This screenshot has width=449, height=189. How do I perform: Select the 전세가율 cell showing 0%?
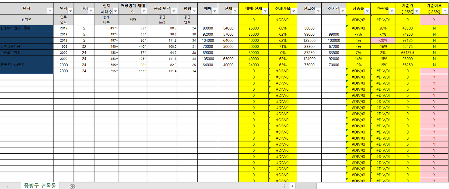283,53
